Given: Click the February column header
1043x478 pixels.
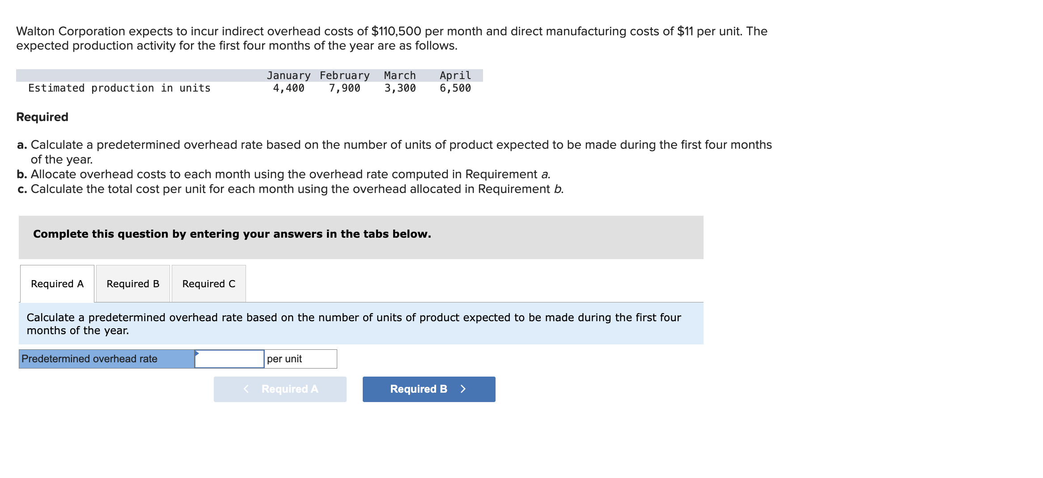Looking at the screenshot, I should [344, 75].
